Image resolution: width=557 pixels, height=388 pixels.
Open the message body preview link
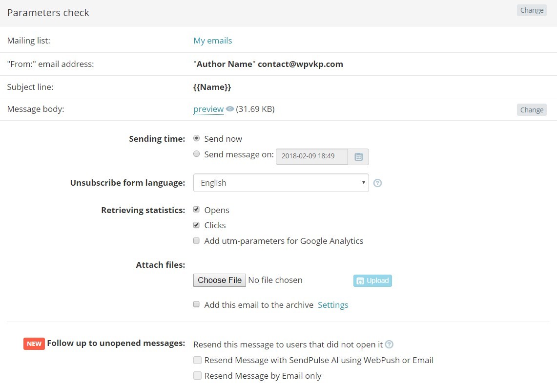[x=208, y=109]
